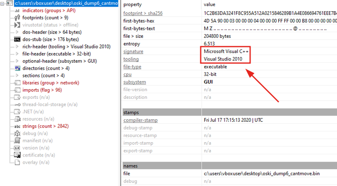This screenshot has height=186, width=337.
Task: Select imports (flag > 96) tree item
Action: (x=42, y=90)
